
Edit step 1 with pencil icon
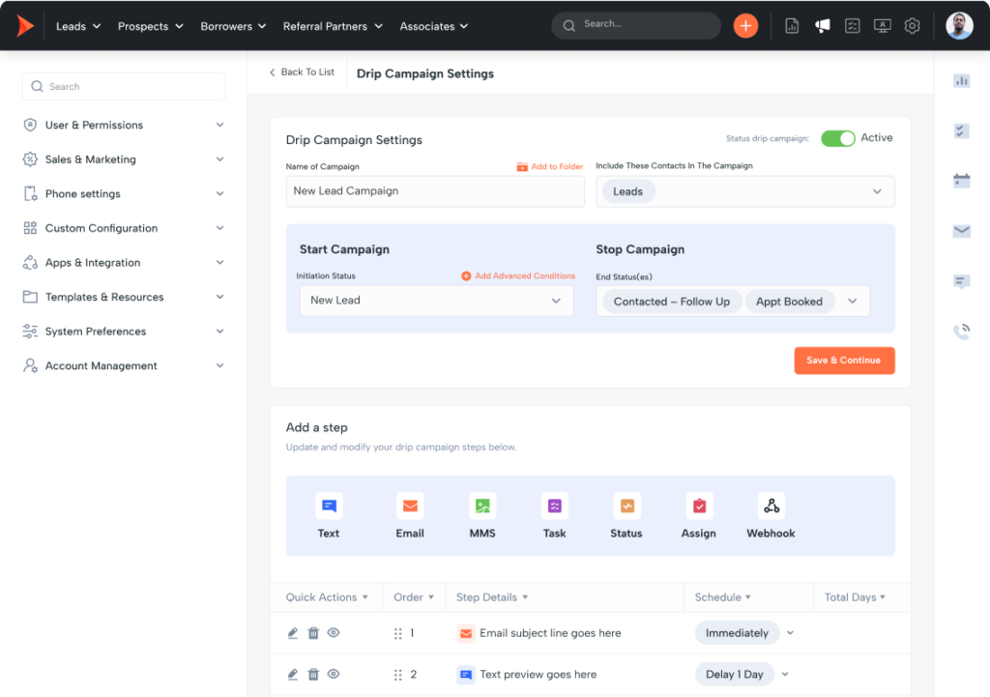(x=292, y=632)
